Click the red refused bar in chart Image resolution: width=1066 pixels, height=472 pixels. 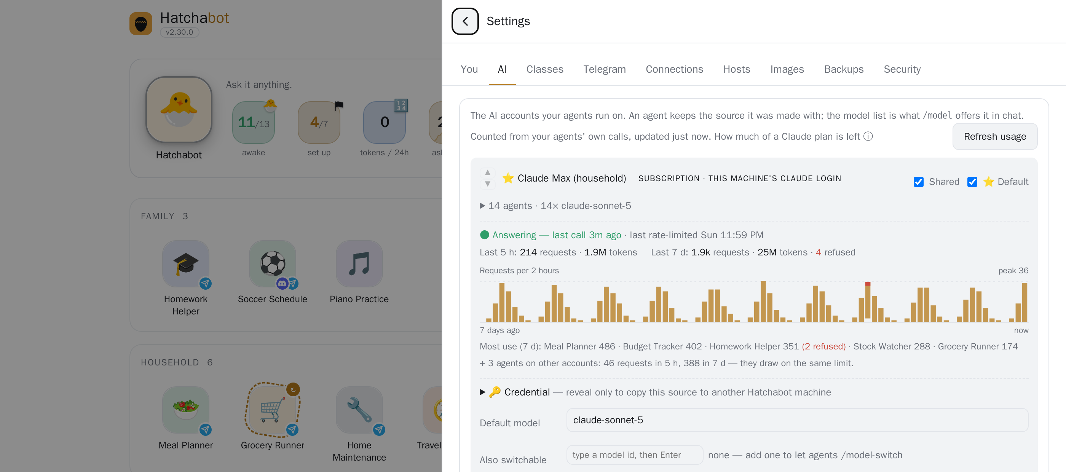[x=868, y=284]
